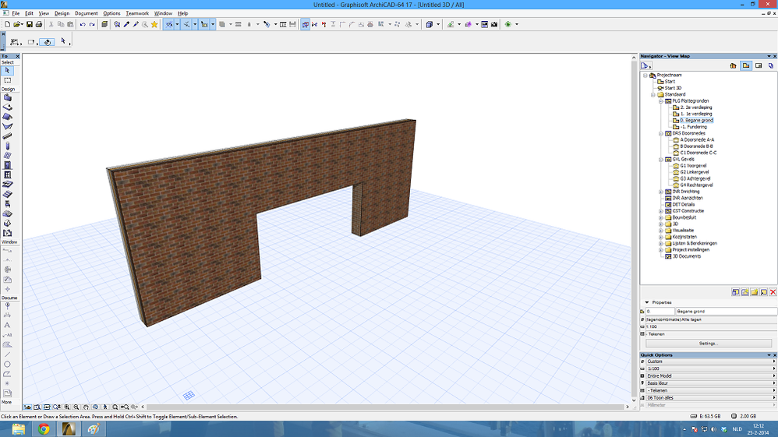Image resolution: width=778 pixels, height=437 pixels.
Task: Open the Entire Model dropdown in Quick Options
Action: point(708,375)
